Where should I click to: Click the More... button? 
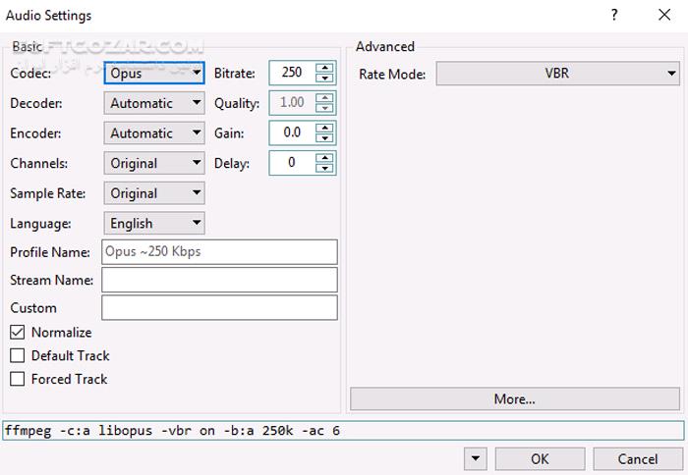pos(515,398)
